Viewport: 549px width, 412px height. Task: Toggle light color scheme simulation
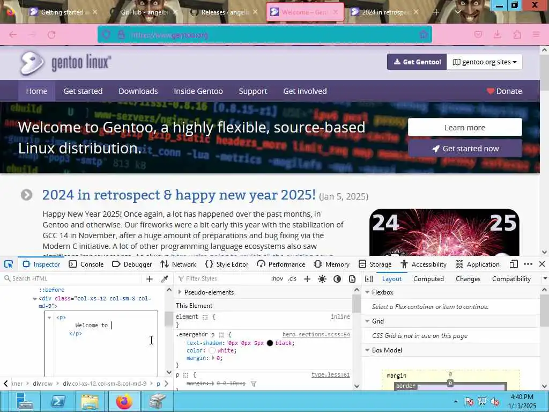coord(322,279)
